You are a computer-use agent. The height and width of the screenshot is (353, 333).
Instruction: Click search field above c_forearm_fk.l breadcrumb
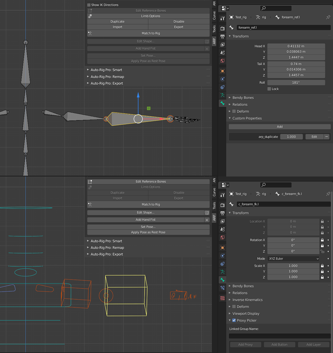(x=276, y=185)
